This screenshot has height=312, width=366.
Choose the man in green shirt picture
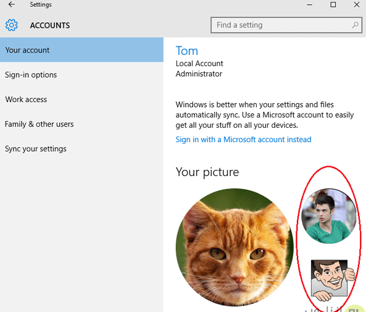(x=328, y=216)
